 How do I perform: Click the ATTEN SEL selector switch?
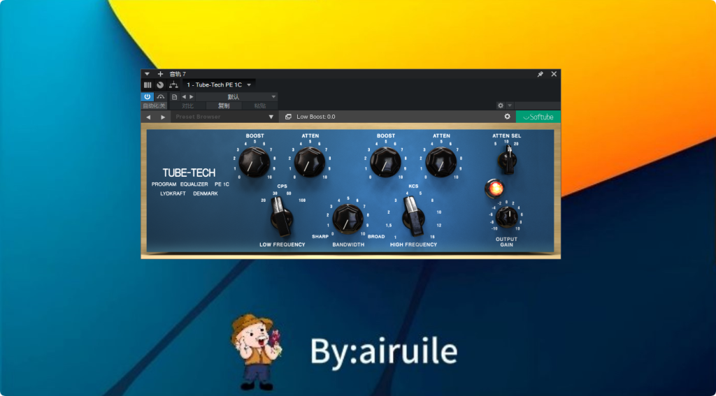click(x=507, y=161)
